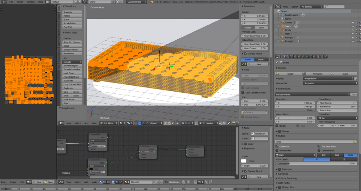Uncheck the Overwrite option
361x191 pixels.
pos(277,146)
